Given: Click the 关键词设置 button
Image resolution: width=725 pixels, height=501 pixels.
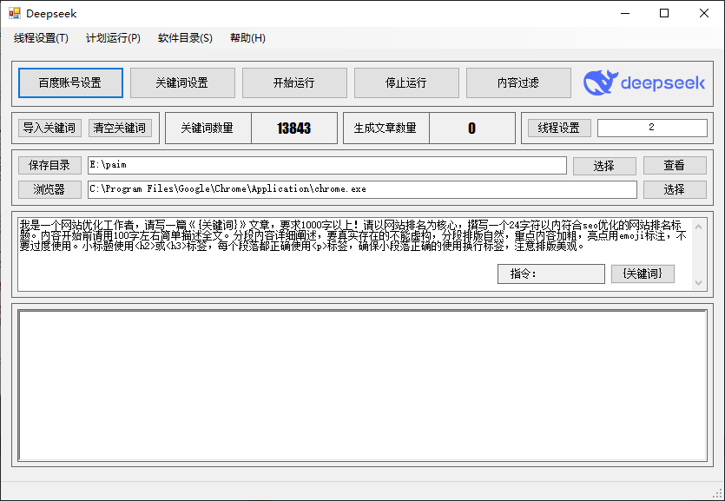Looking at the screenshot, I should [182, 83].
